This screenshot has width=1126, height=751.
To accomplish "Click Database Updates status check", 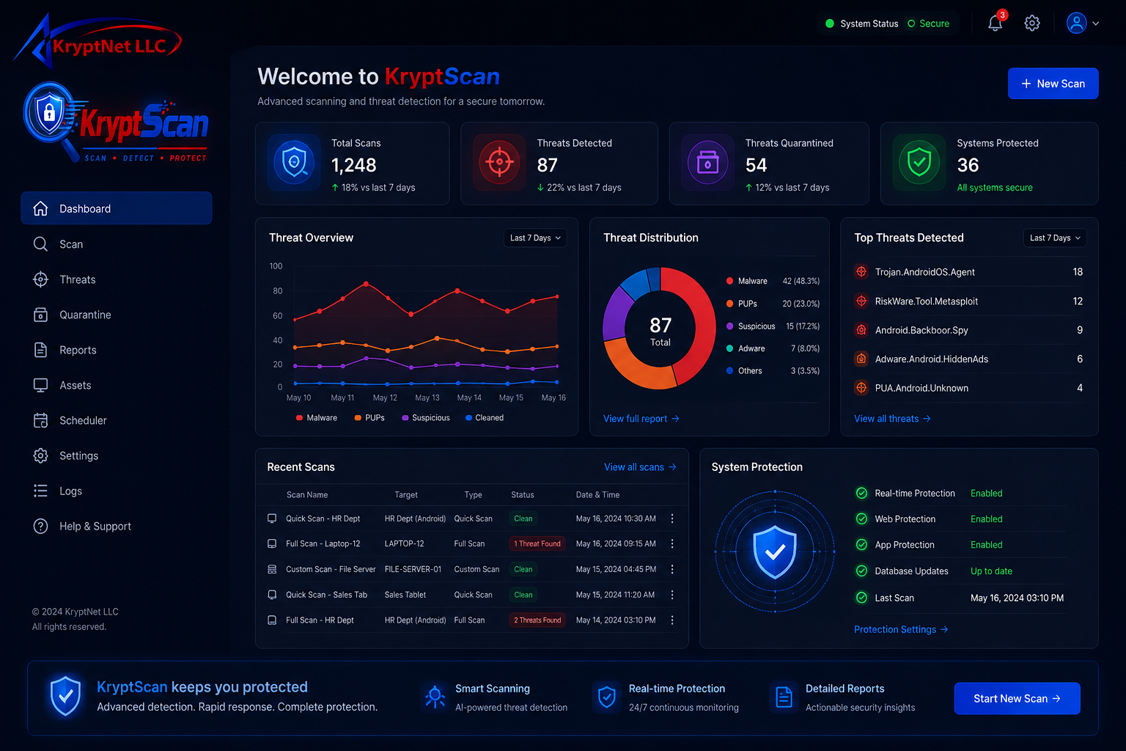I will click(861, 571).
